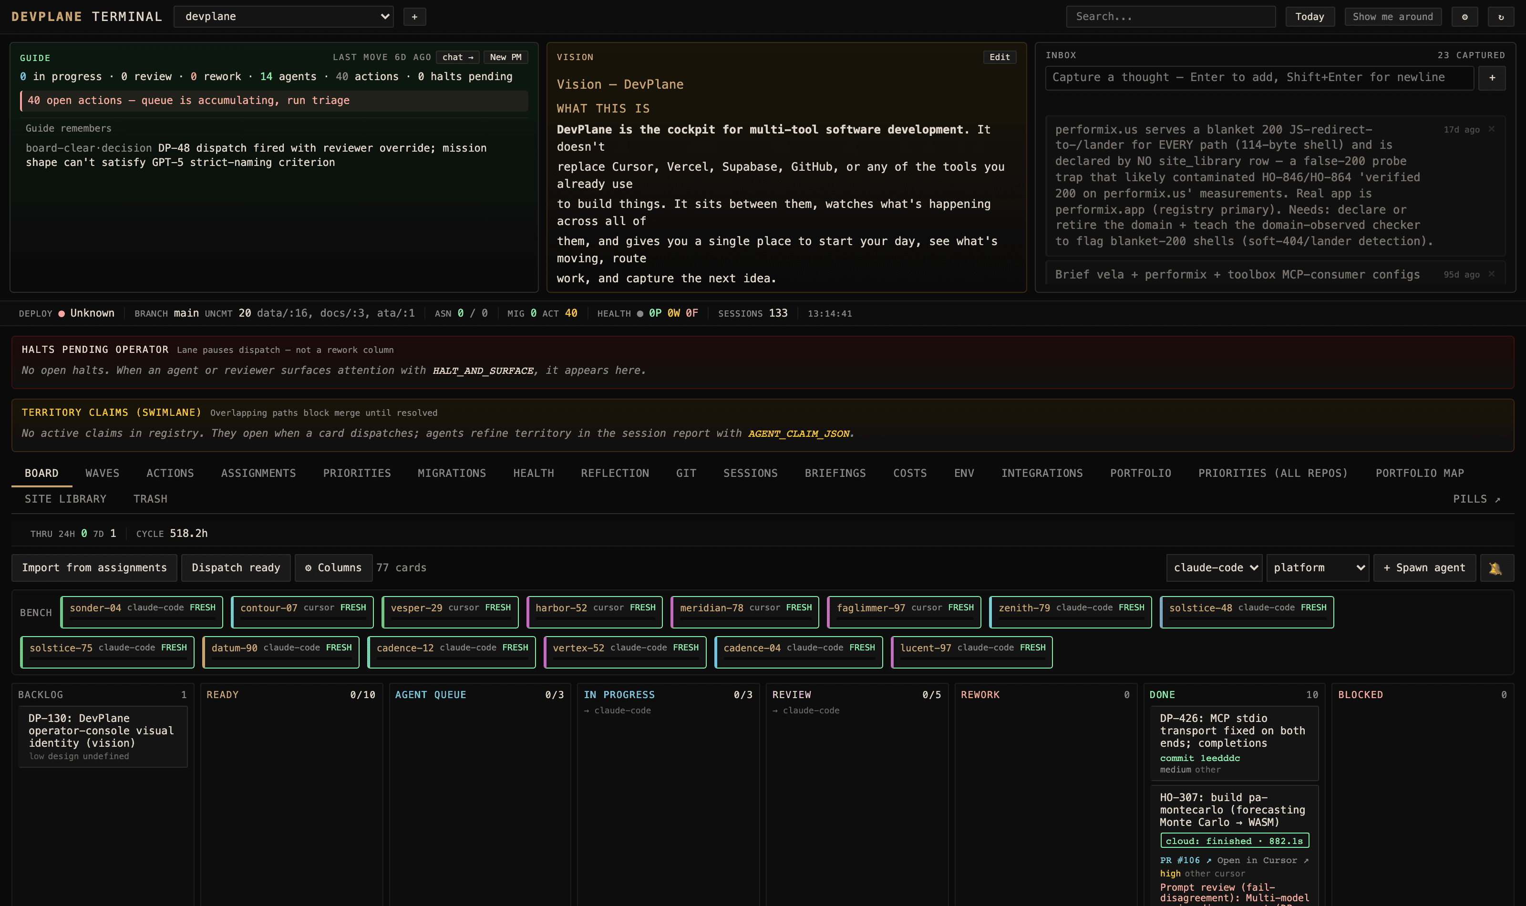Click the plus button beside project selector
This screenshot has width=1526, height=906.
click(414, 17)
